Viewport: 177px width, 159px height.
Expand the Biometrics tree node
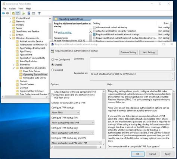click(x=14, y=64)
